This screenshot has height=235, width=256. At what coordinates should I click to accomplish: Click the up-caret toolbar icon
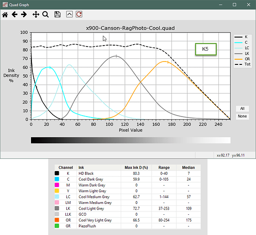click(x=70, y=15)
